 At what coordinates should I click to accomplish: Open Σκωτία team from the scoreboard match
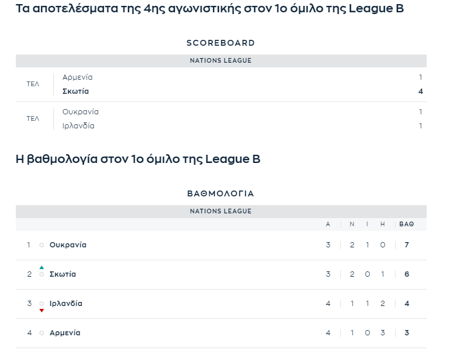click(76, 91)
